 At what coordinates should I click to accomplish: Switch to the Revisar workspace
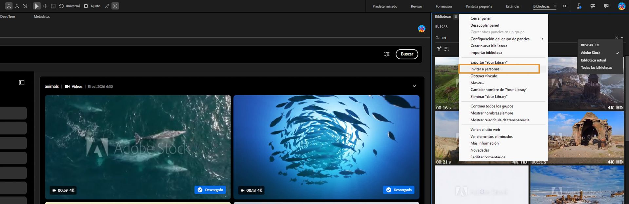[416, 6]
